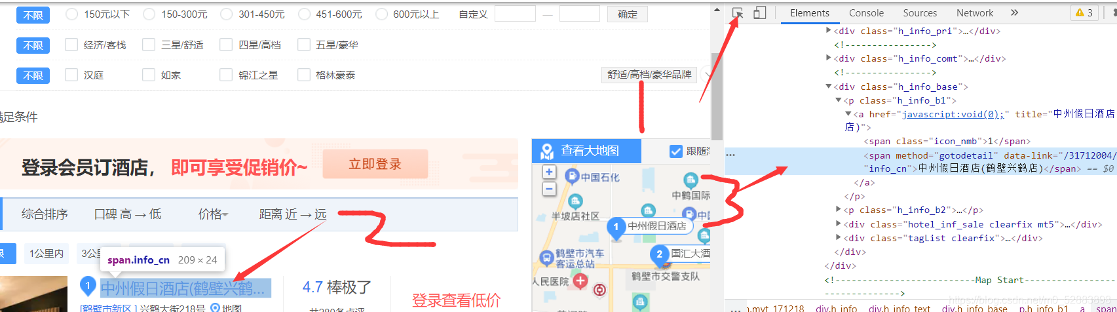Check the 格林豪泰 brand checkbox
The height and width of the screenshot is (312, 1117).
click(x=303, y=75)
